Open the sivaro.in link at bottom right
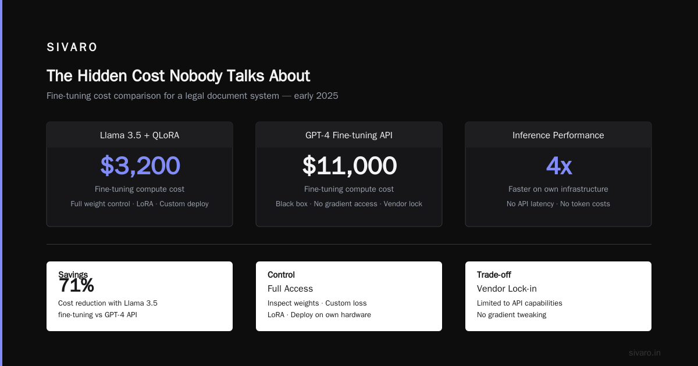The height and width of the screenshot is (366, 698). [644, 353]
